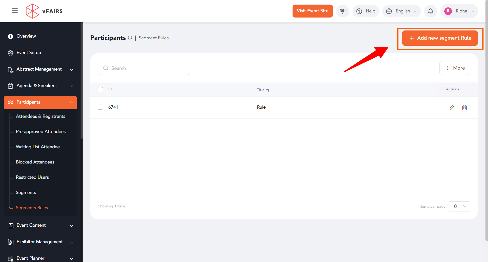Toggle the light bulb theme icon
Screen dimensions: 488x262
pos(342,11)
